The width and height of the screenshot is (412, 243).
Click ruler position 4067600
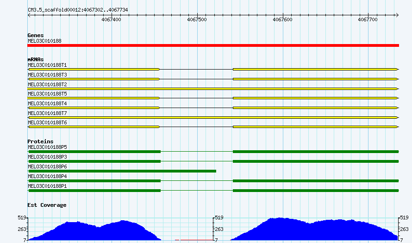[282, 20]
